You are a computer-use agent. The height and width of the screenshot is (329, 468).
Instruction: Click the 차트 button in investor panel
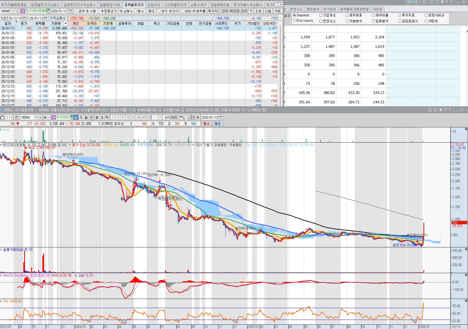point(278,11)
